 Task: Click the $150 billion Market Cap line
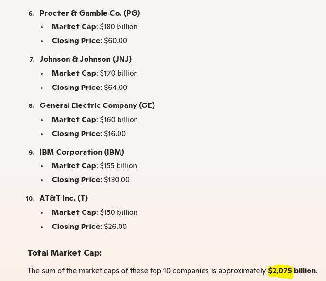[x=95, y=212]
